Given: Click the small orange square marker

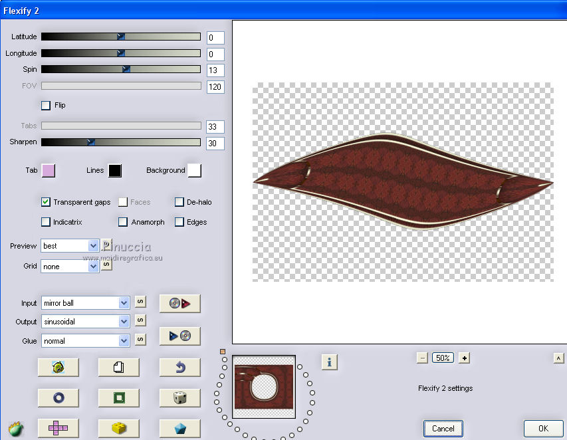Looking at the screenshot, I should click(223, 352).
